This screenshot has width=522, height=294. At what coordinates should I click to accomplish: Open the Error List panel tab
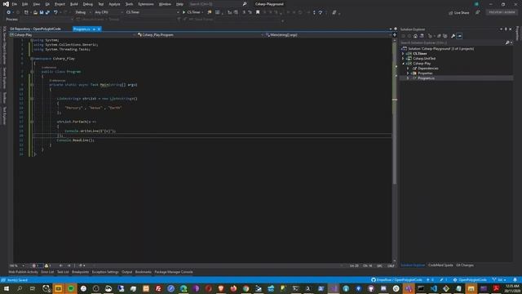point(47,272)
